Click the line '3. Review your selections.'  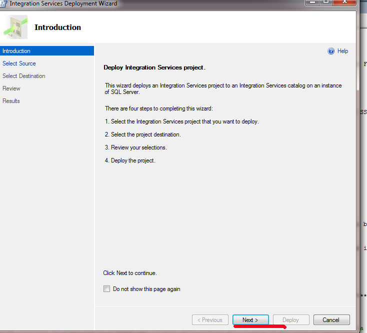click(136, 147)
